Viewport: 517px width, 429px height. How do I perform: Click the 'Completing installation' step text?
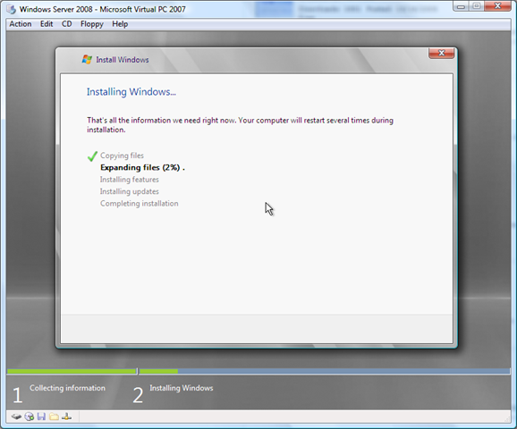140,204
